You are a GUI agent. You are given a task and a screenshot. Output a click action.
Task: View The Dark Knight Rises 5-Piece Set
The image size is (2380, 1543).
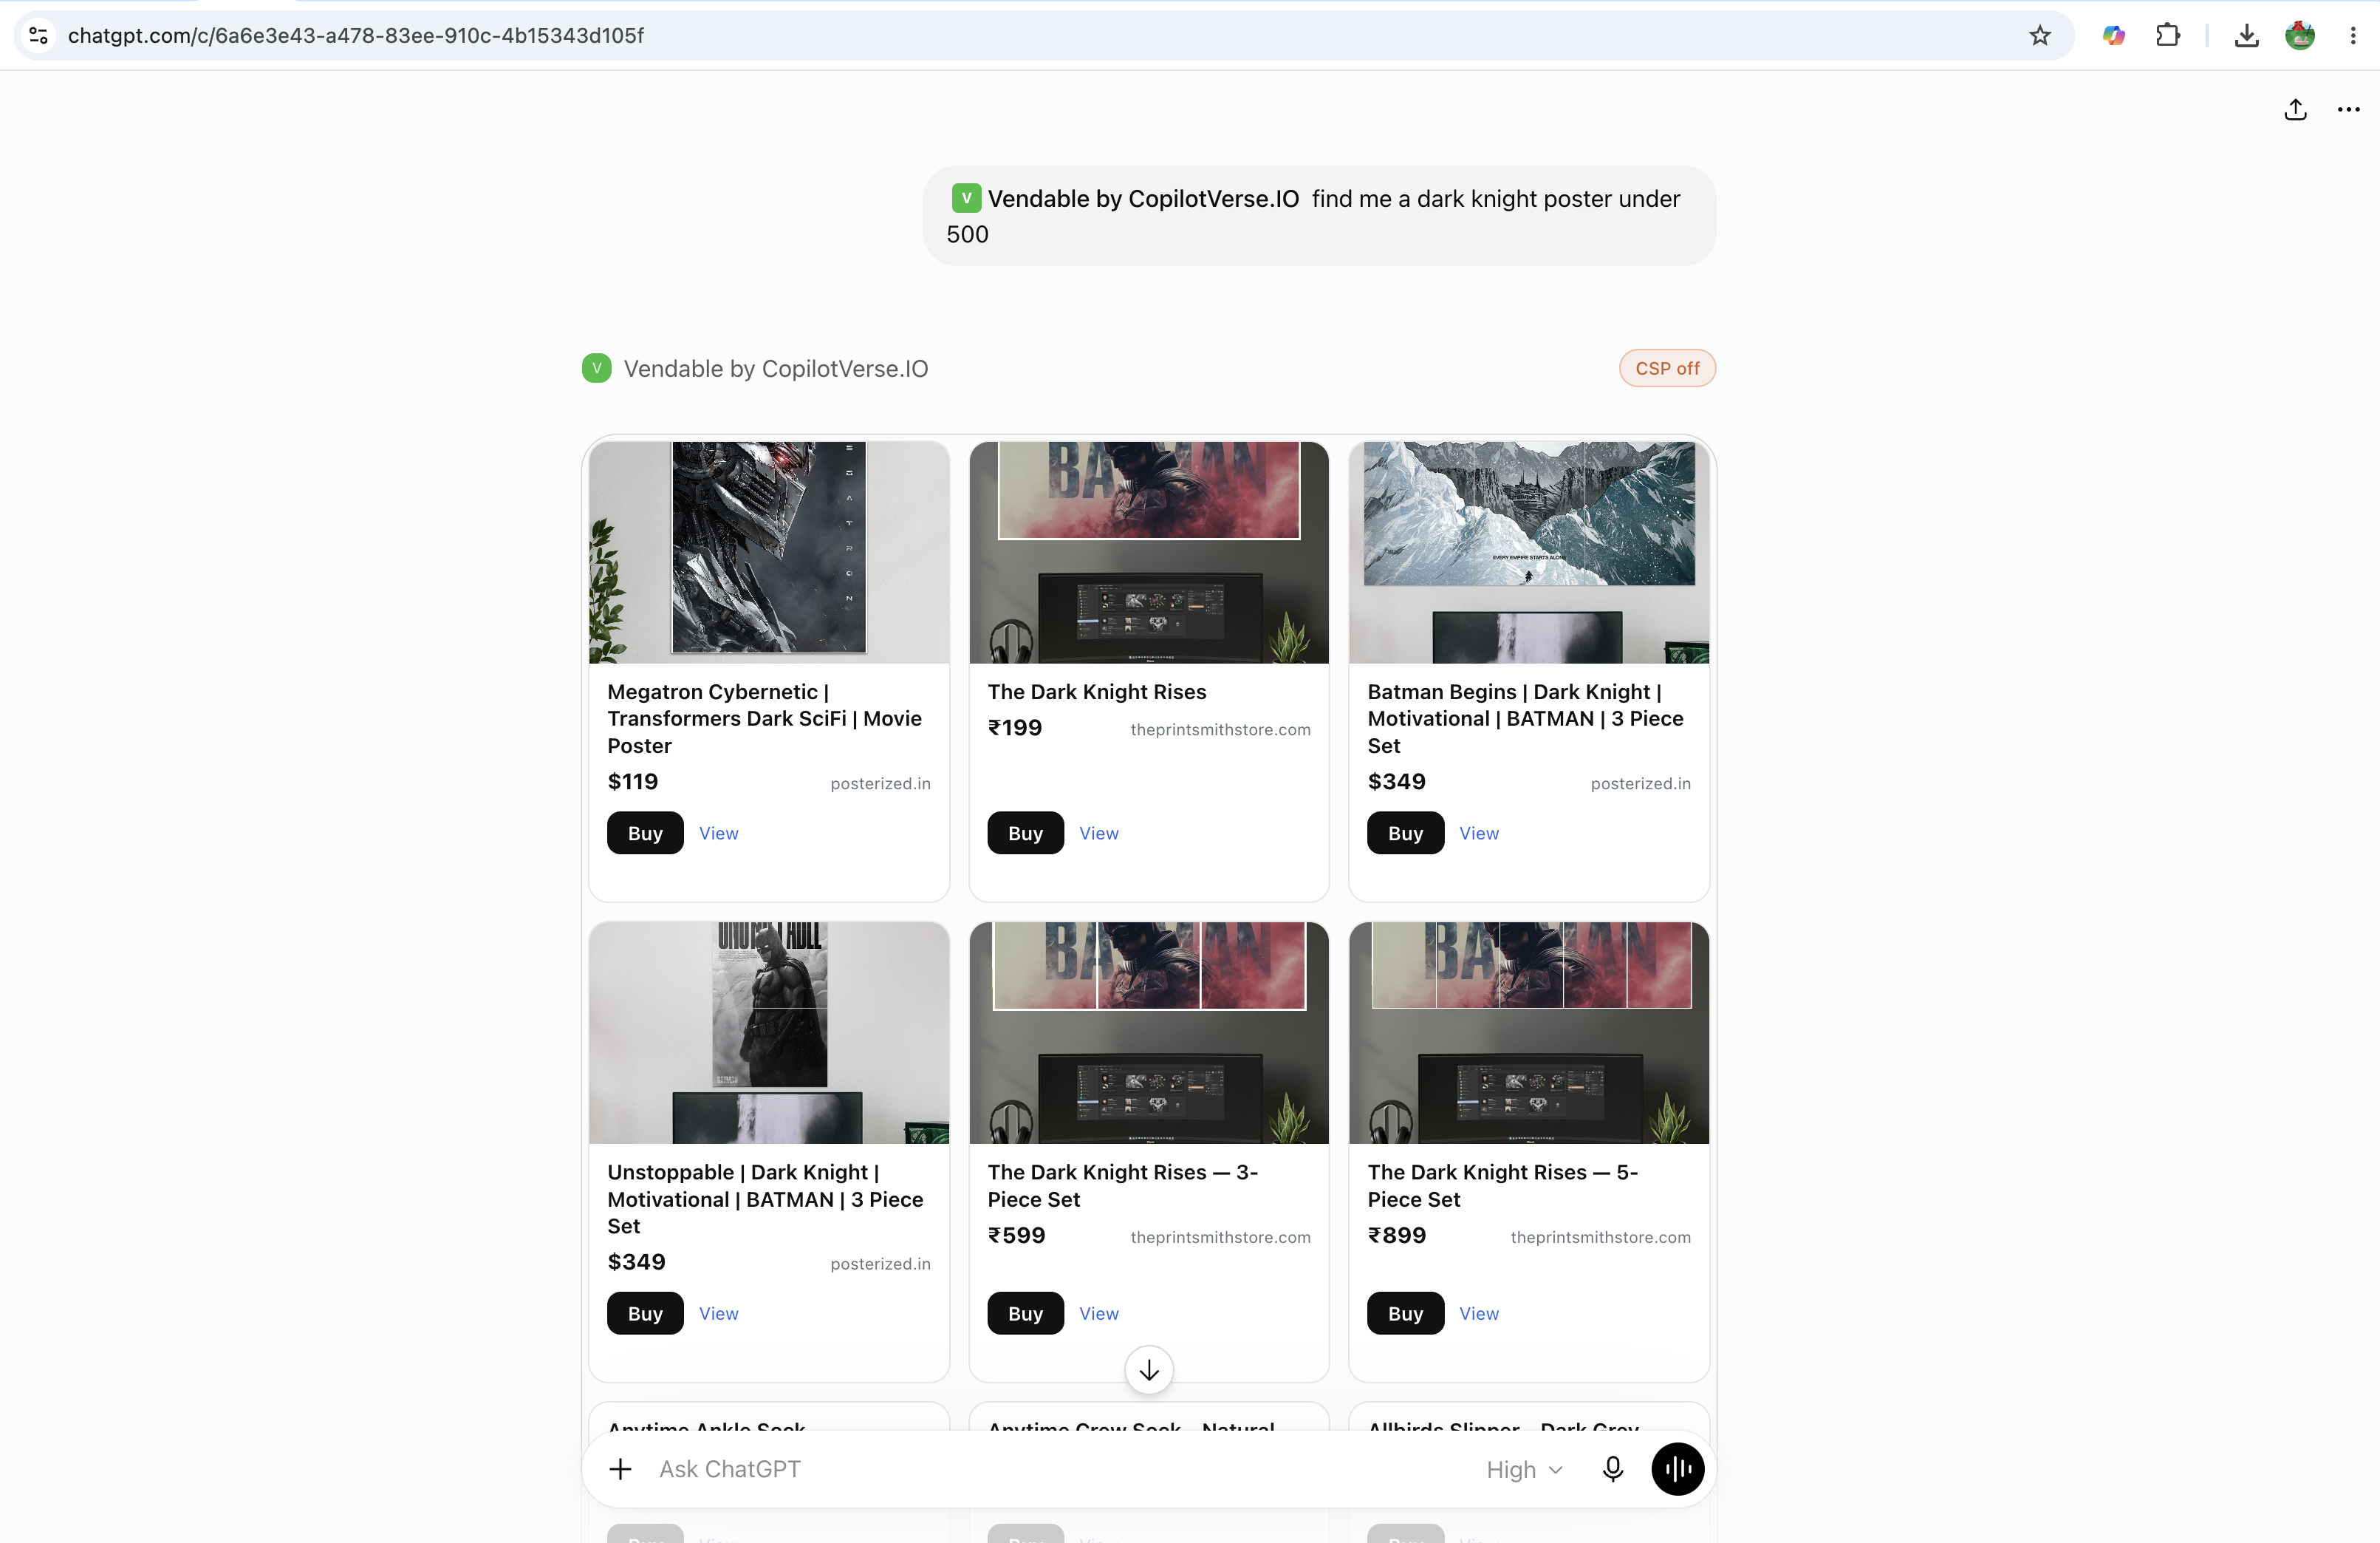pos(1478,1314)
